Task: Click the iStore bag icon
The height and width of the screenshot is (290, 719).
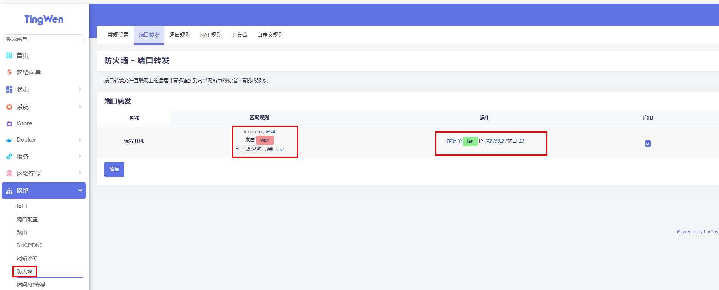Action: click(9, 123)
